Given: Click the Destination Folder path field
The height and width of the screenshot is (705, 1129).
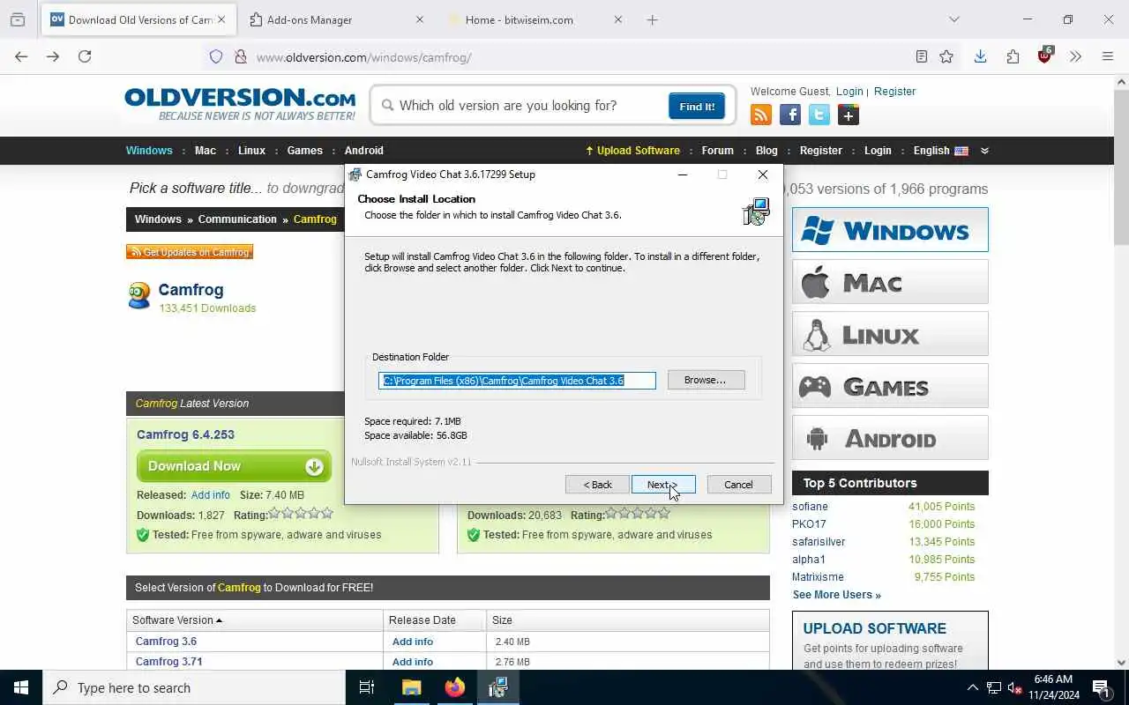Looking at the screenshot, I should [x=517, y=381].
